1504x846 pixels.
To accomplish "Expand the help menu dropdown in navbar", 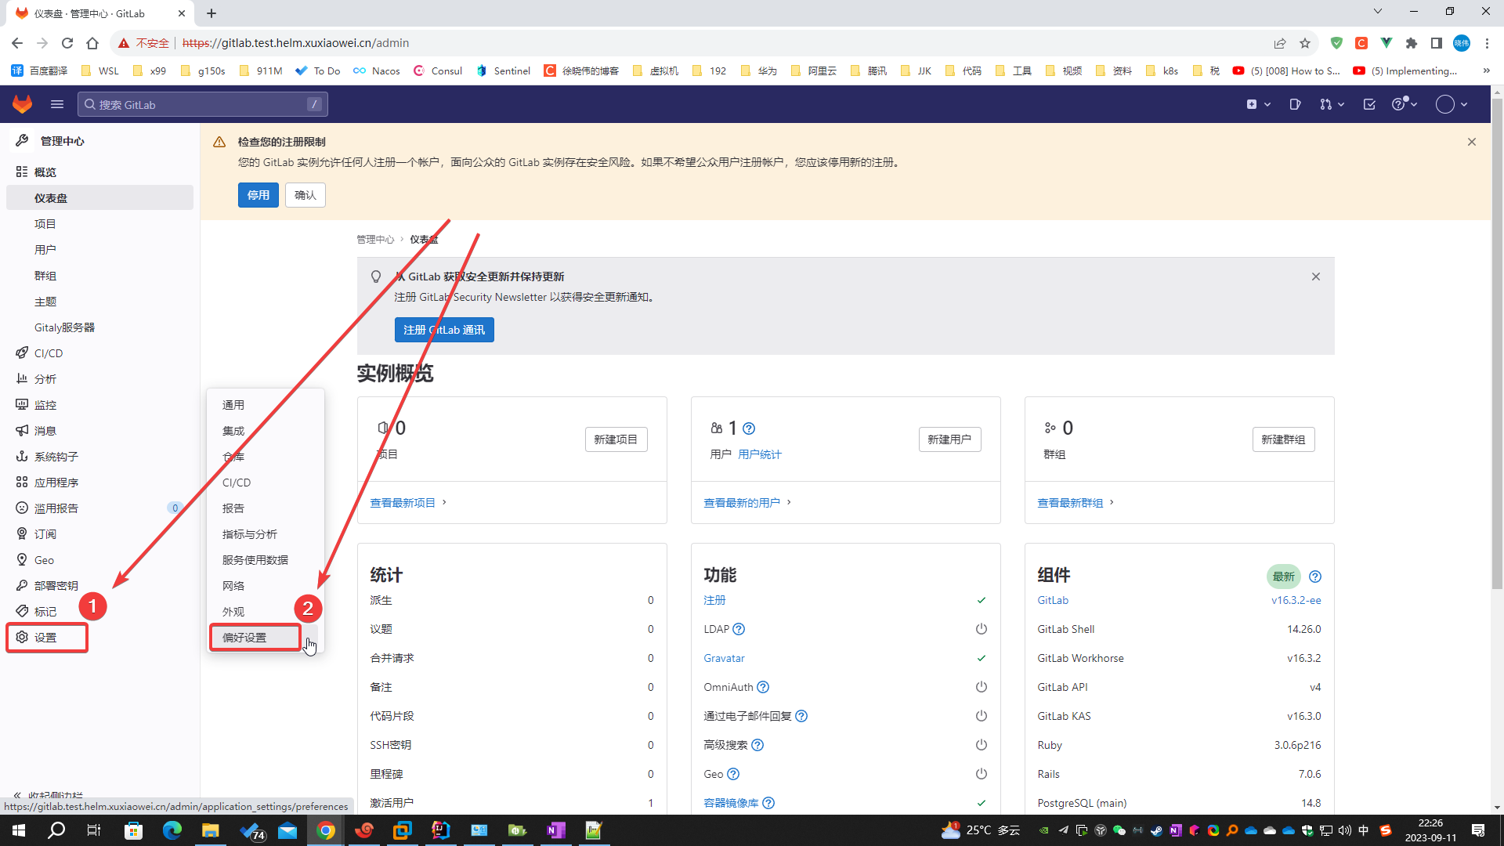I will (1405, 104).
